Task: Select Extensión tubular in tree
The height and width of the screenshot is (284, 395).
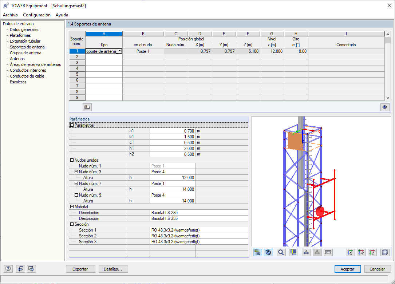Action: pos(25,41)
